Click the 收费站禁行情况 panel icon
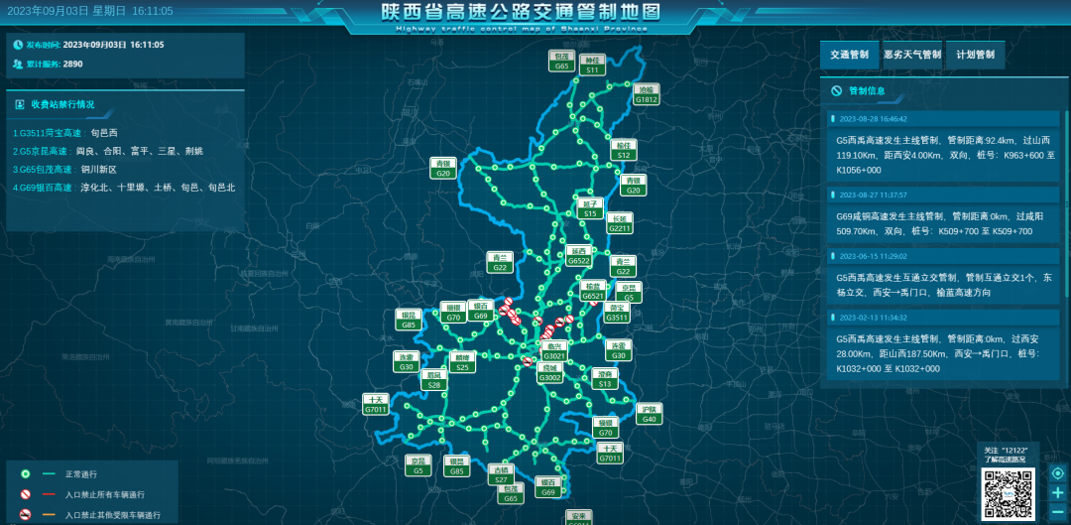The width and height of the screenshot is (1071, 525). pyautogui.click(x=20, y=104)
